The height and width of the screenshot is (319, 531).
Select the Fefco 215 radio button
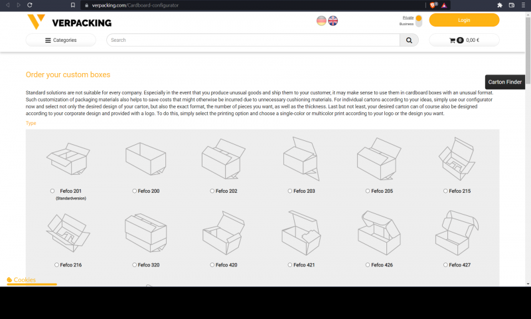click(x=445, y=191)
